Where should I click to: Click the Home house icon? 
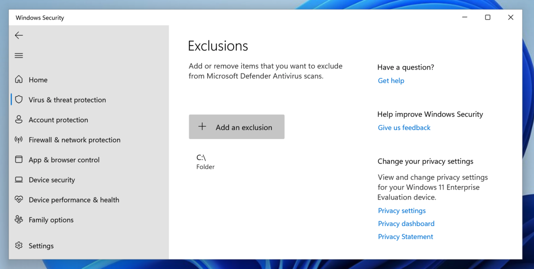pyautogui.click(x=19, y=79)
